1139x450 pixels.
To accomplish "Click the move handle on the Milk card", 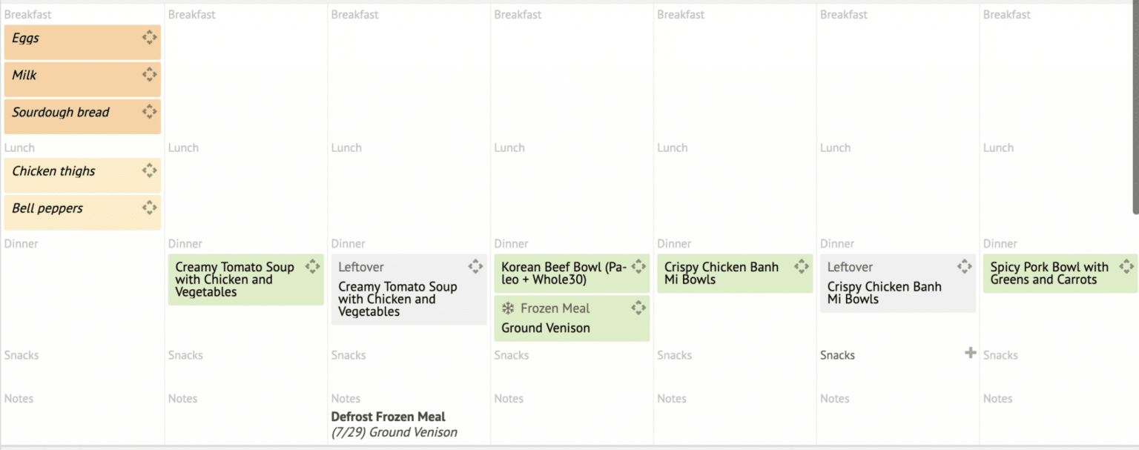I will click(x=149, y=73).
